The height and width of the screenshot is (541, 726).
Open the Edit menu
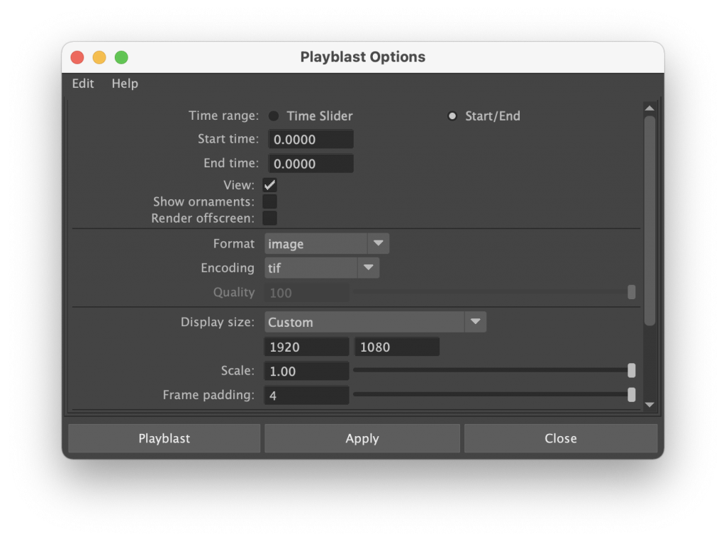coord(83,84)
